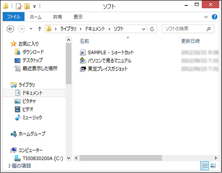Open the ピクチャ library
Viewport: 222px width, 173px height.
coord(29,101)
